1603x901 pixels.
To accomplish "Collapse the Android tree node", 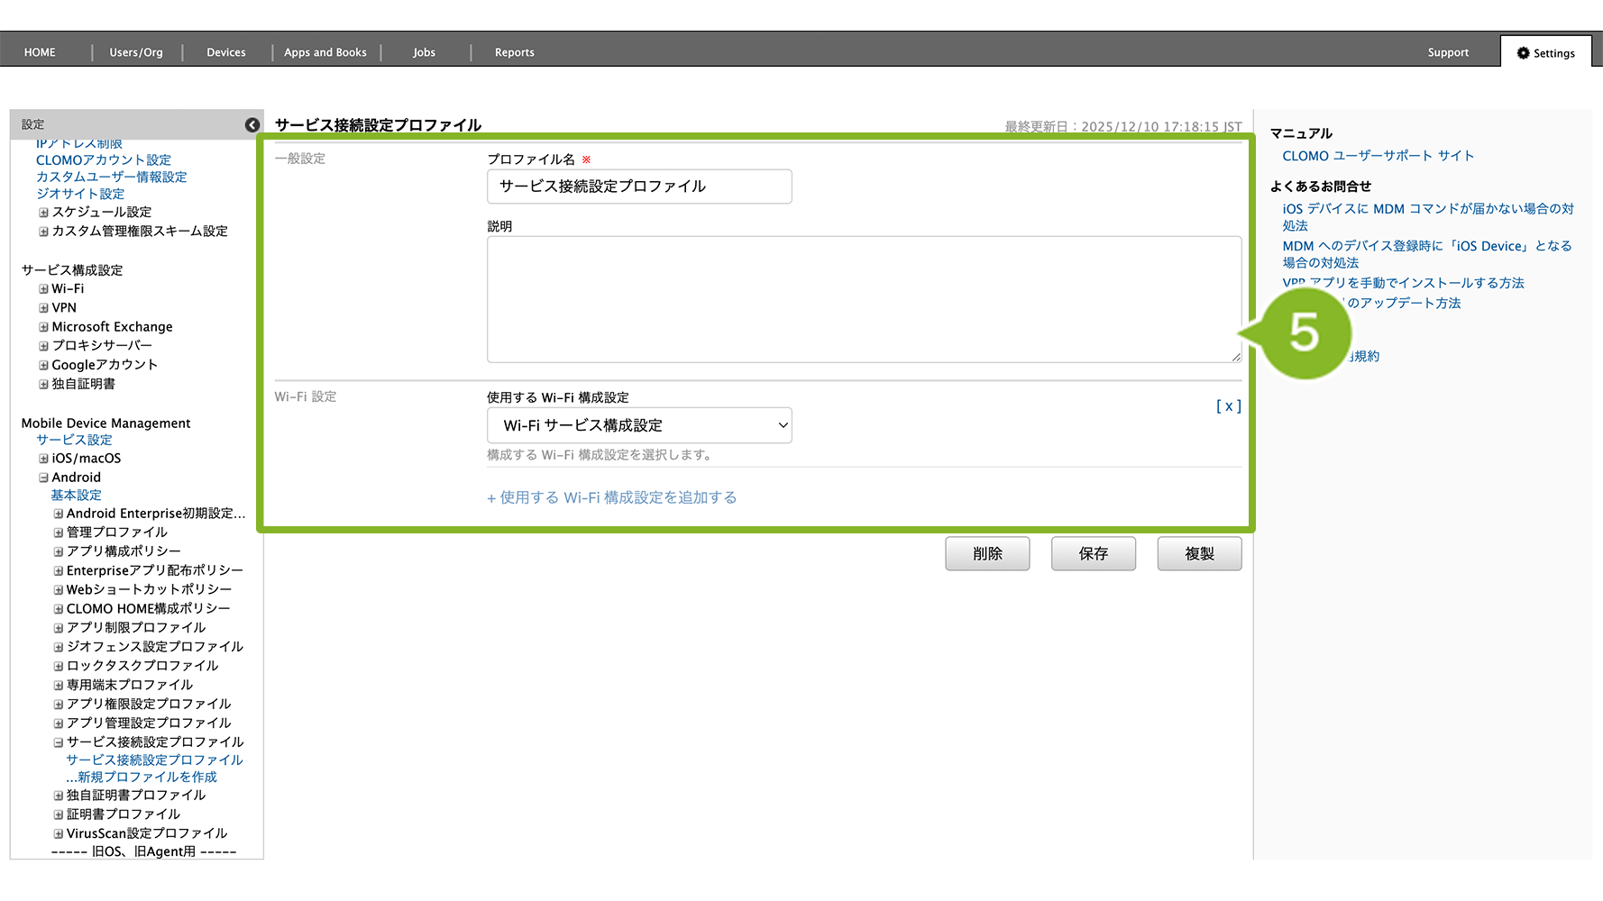I will [43, 478].
